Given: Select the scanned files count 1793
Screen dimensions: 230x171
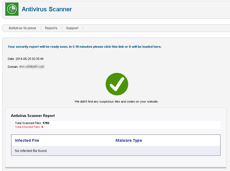Looking at the screenshot, I should (46, 123).
